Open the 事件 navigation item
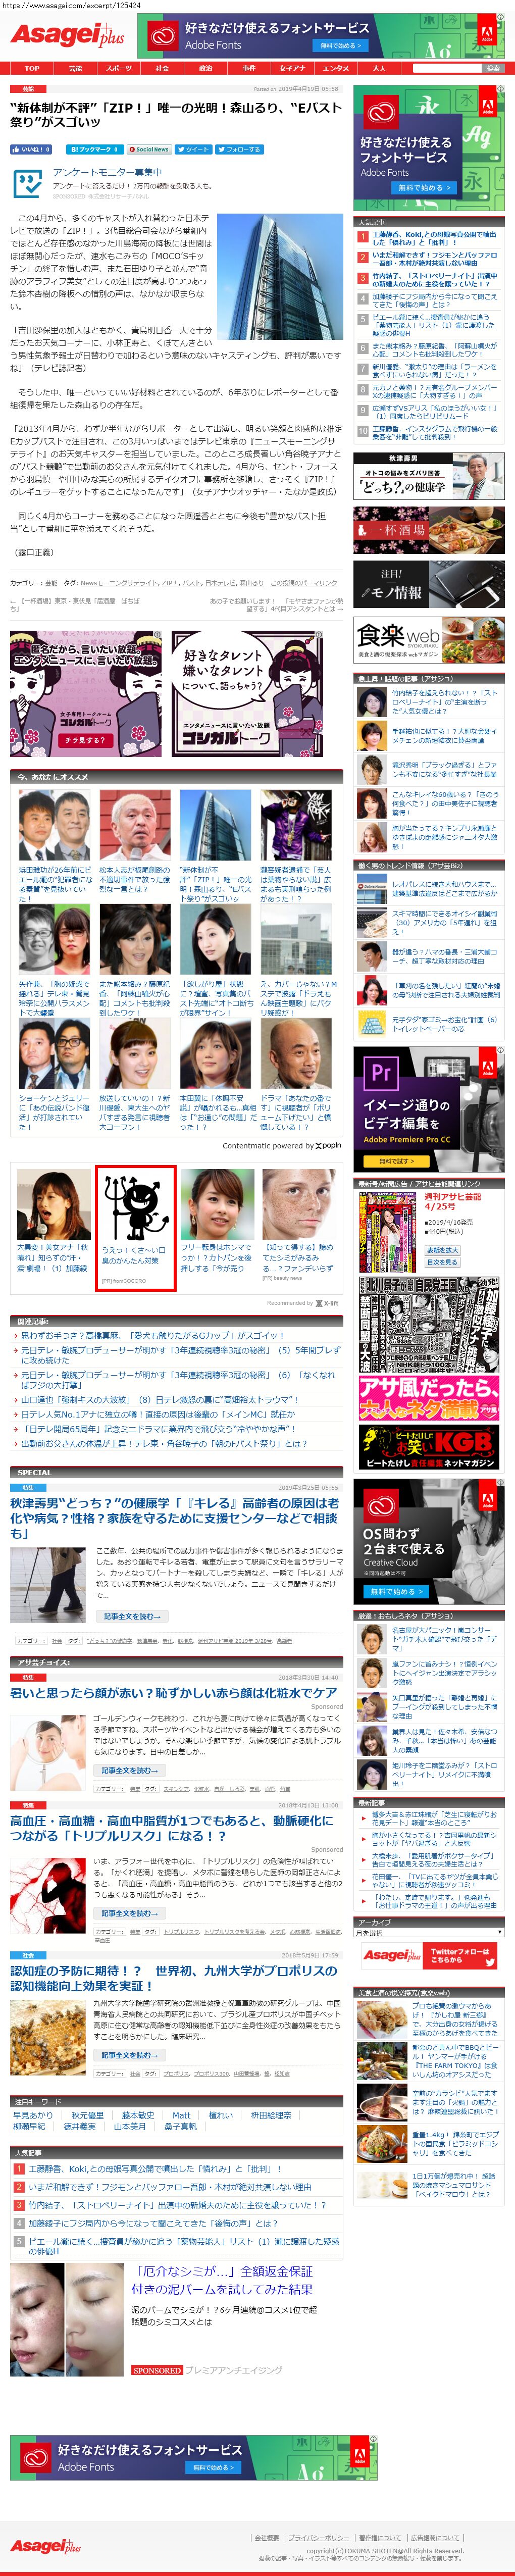 pyautogui.click(x=248, y=68)
